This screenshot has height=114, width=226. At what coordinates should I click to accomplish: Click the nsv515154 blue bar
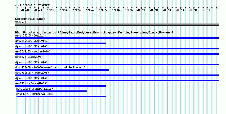52,91
